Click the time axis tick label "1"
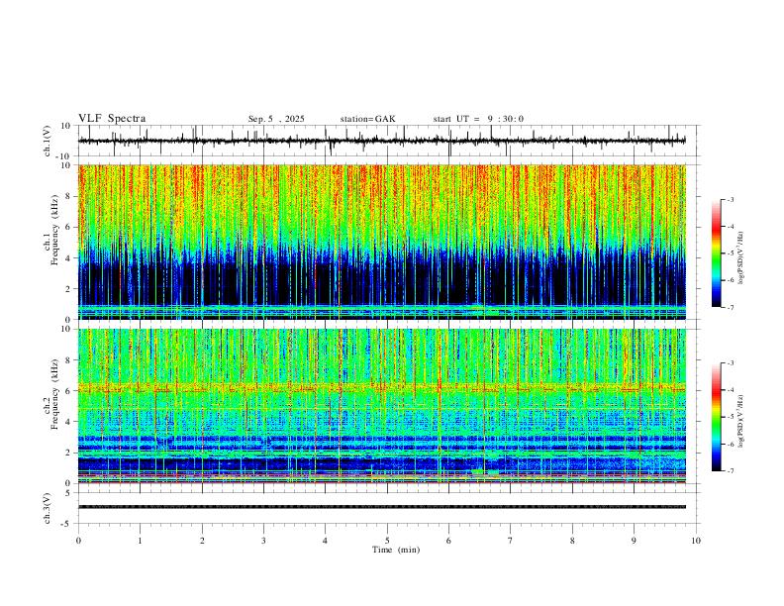This screenshot has height=606, width=784. [x=140, y=541]
